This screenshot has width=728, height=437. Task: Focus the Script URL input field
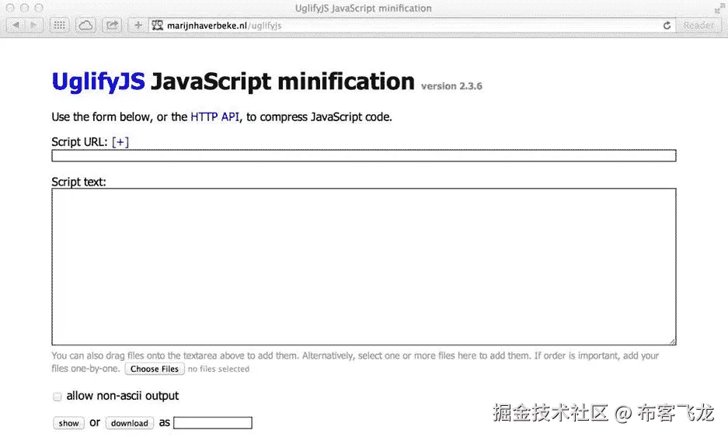coord(364,155)
